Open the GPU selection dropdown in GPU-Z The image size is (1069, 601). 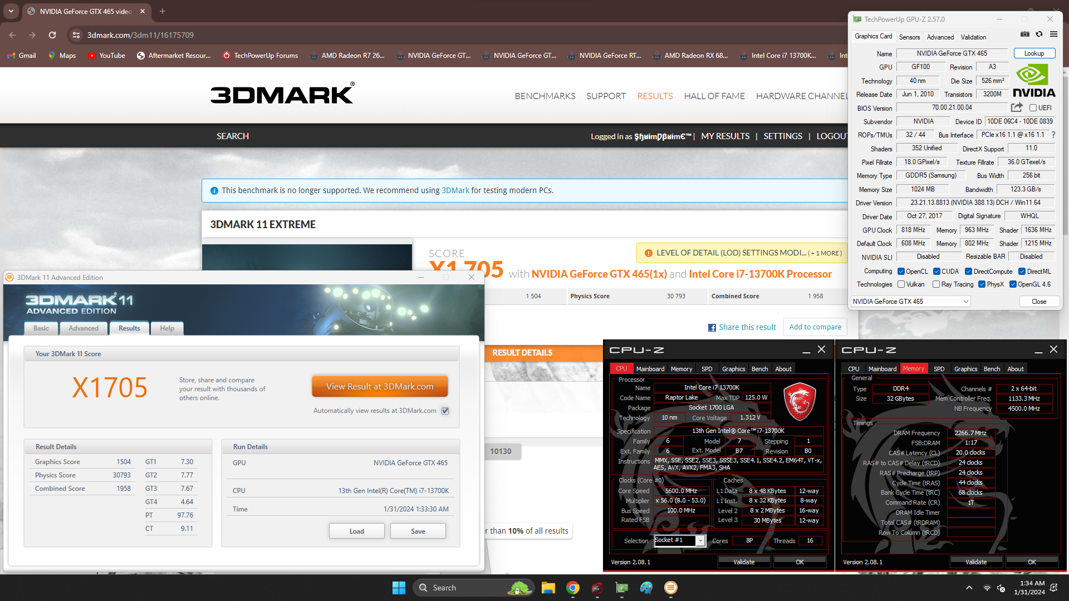click(910, 302)
